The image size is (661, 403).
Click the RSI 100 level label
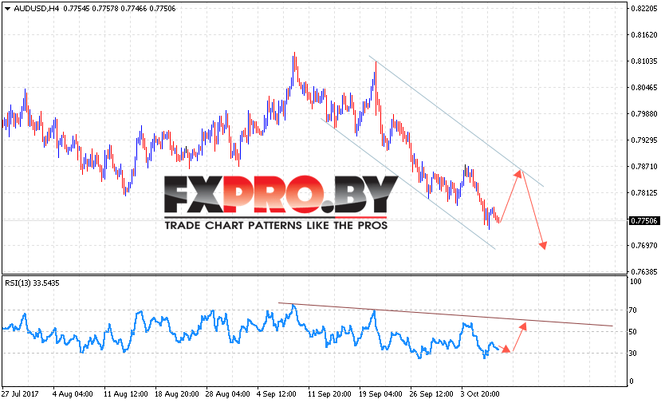tap(635, 282)
